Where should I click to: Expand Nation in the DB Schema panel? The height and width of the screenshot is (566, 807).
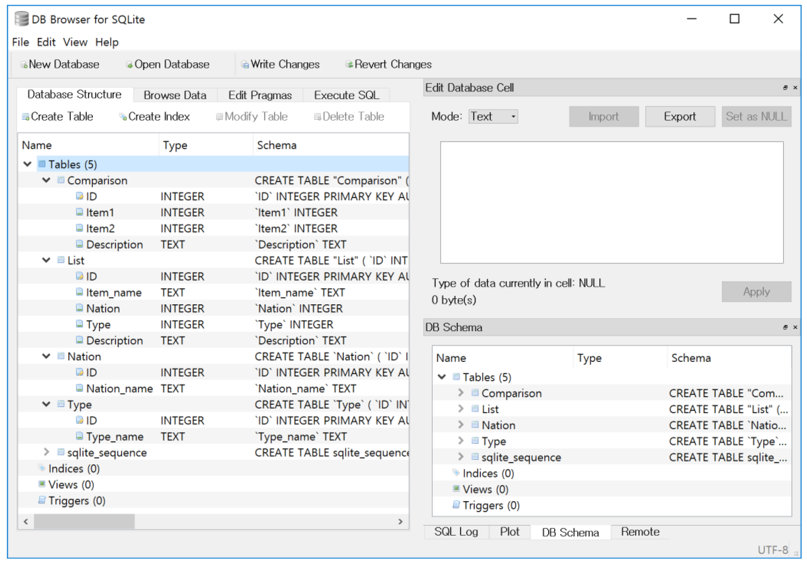pos(461,425)
